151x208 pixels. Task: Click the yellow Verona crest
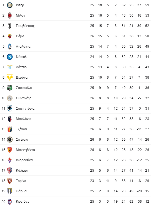pyautogui.click(x=10, y=77)
